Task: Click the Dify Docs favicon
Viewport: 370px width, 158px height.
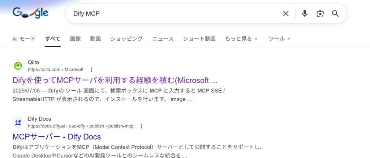Action: coord(18,122)
